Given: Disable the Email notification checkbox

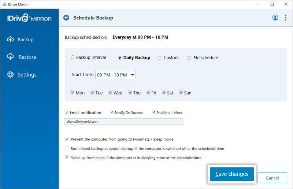Looking at the screenshot, I should pos(67,112).
